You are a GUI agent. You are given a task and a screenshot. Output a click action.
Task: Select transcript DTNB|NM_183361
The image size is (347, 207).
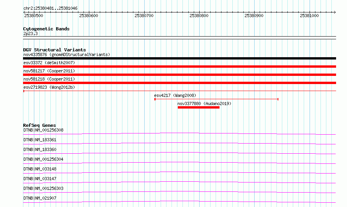(x=40, y=140)
